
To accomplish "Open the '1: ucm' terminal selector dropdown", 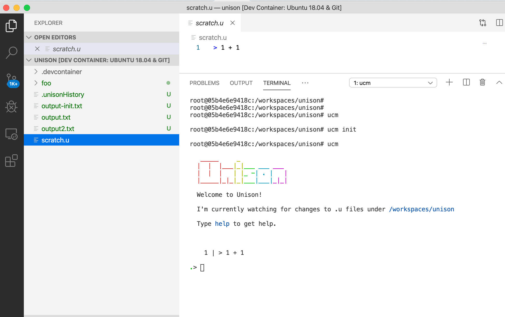I will 393,83.
